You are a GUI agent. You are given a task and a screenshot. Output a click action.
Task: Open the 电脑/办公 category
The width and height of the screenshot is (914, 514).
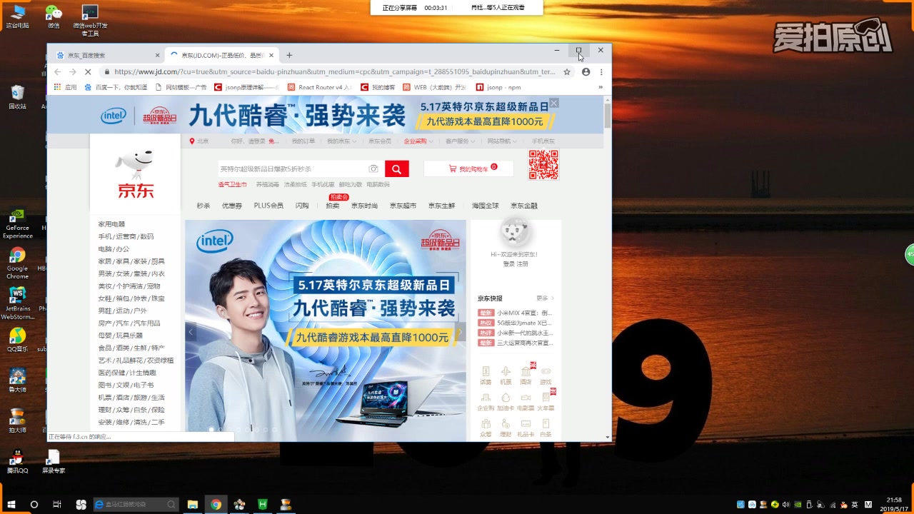point(114,249)
